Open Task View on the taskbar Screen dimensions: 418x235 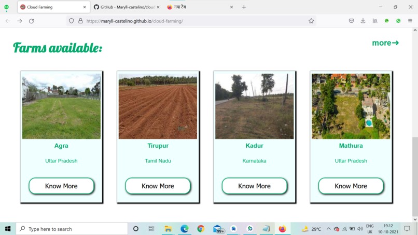coord(151,229)
